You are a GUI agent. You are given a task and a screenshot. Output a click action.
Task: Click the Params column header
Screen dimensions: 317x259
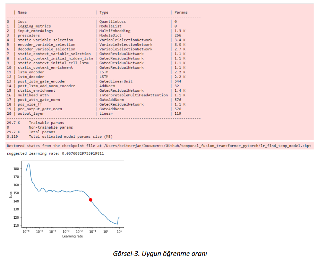tap(181, 13)
